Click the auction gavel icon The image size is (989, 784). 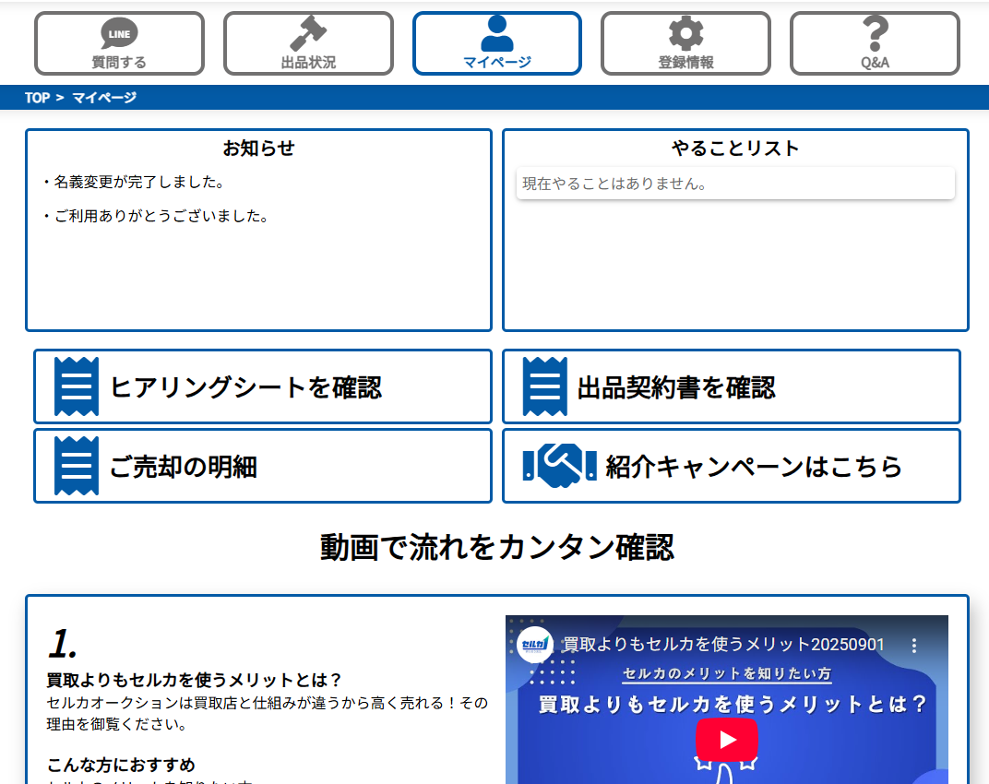[308, 34]
